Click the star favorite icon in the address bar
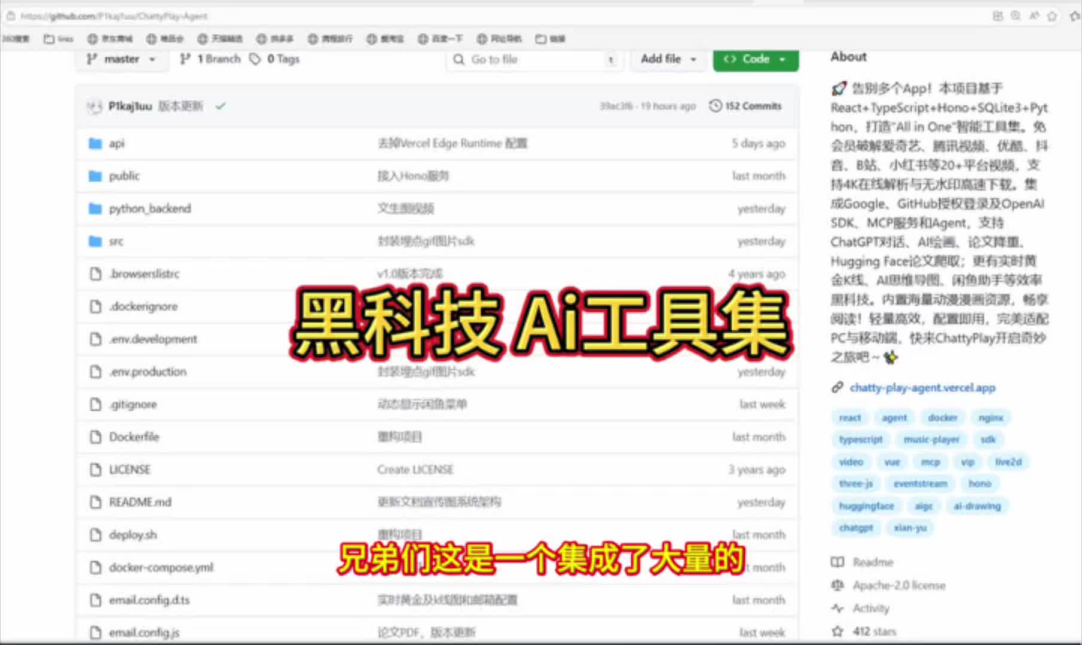 tap(1052, 16)
